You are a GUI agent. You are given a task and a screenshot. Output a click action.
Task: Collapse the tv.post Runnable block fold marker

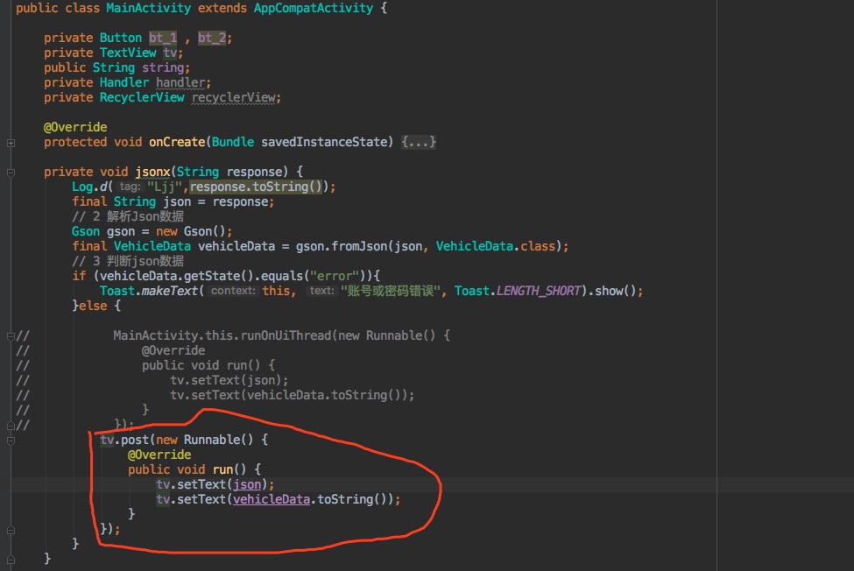[10, 440]
